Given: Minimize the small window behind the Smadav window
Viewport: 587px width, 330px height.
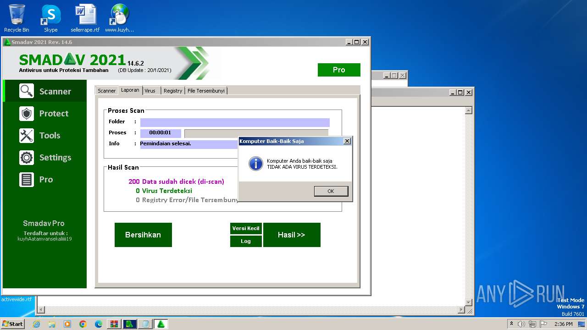Looking at the screenshot, I should [387, 76].
